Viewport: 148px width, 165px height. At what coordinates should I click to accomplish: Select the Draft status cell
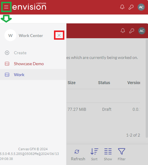click(x=107, y=109)
